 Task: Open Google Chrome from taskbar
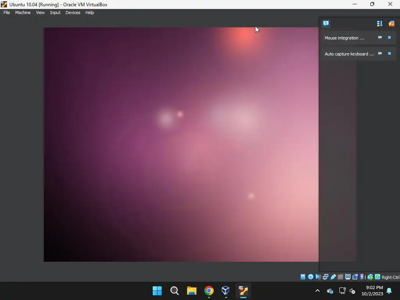[x=209, y=291]
